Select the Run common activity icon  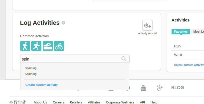point(36,46)
